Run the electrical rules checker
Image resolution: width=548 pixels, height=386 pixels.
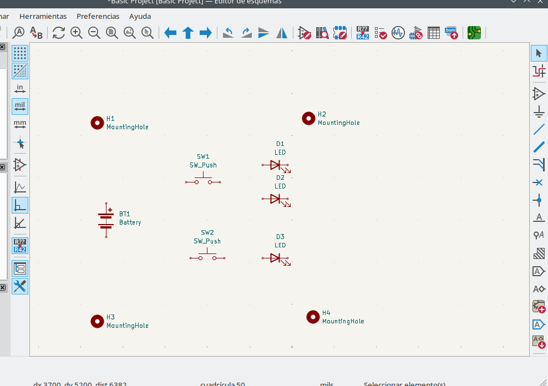[x=380, y=33]
